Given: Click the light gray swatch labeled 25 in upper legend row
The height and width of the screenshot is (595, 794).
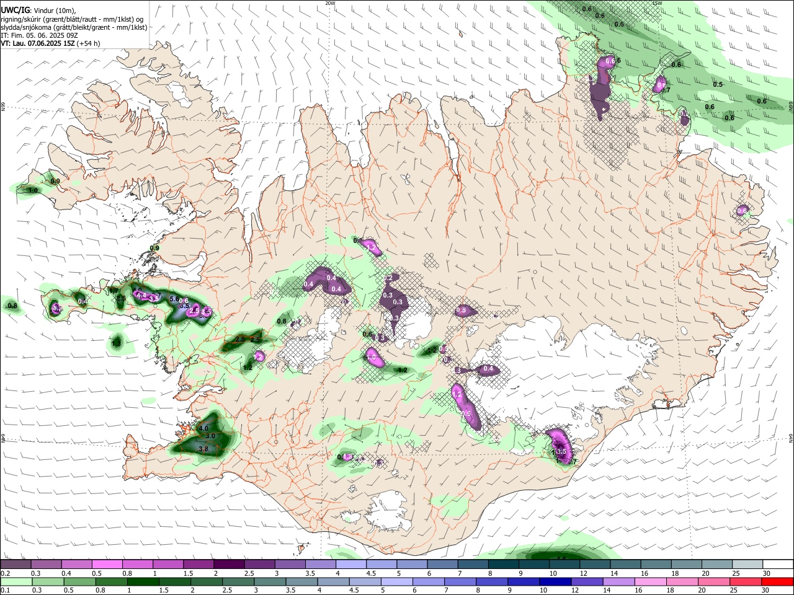Looking at the screenshot, I should pos(747,564).
